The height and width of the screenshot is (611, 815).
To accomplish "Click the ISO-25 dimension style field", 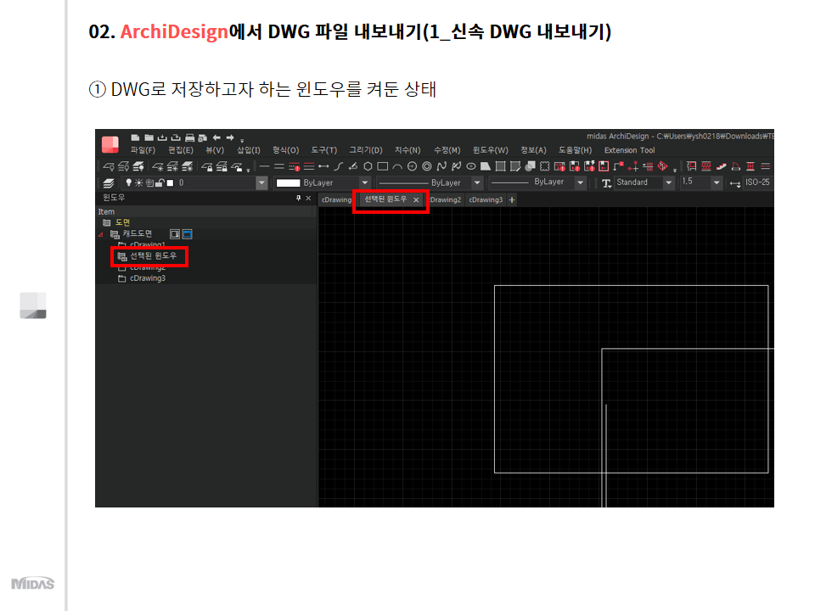I will (x=758, y=182).
